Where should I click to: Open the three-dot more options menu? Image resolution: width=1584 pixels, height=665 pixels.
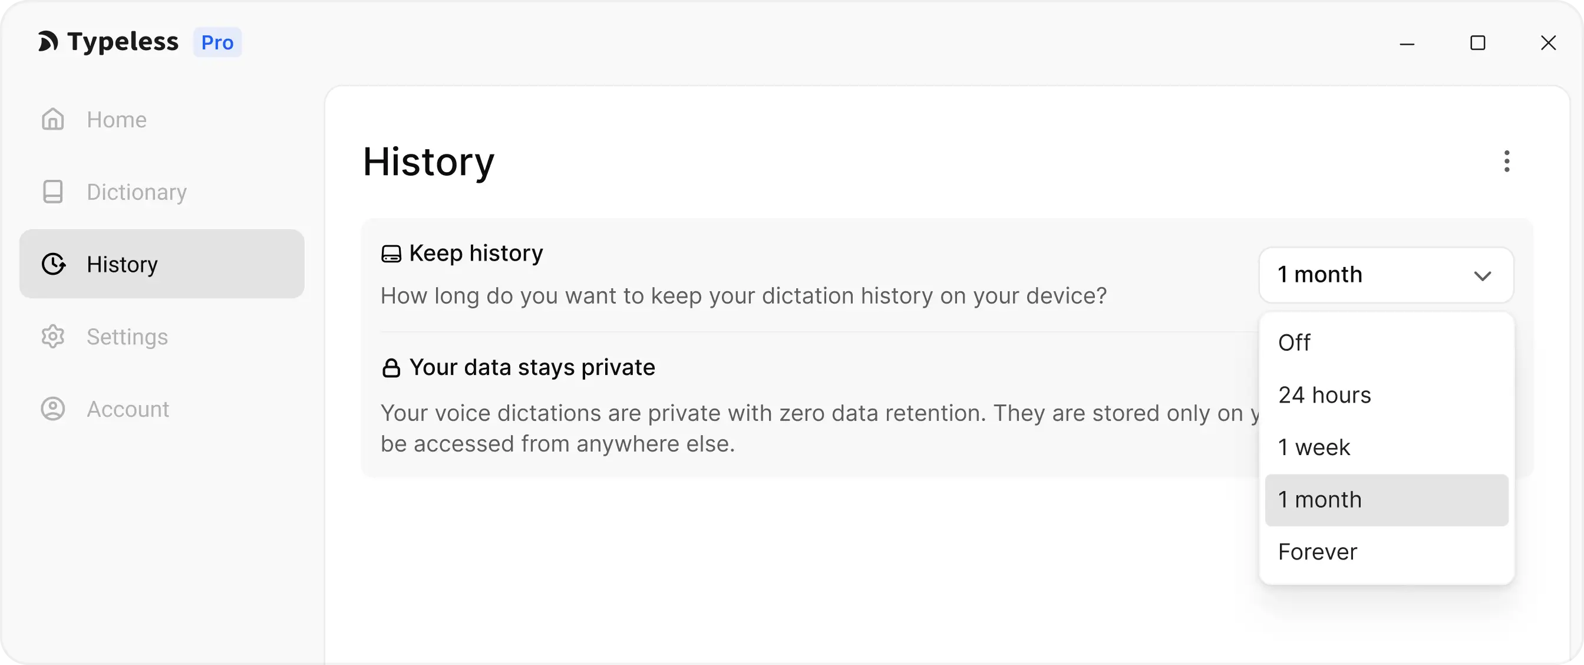1506,161
